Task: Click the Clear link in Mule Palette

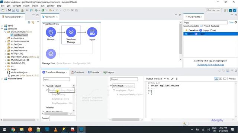Action: pyautogui.click(x=231, y=23)
